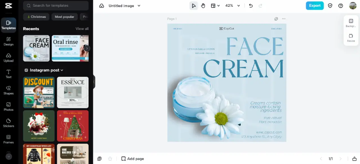Open the Templates sidebar tab
Viewport: 360px width, 164px height.
coord(8,25)
